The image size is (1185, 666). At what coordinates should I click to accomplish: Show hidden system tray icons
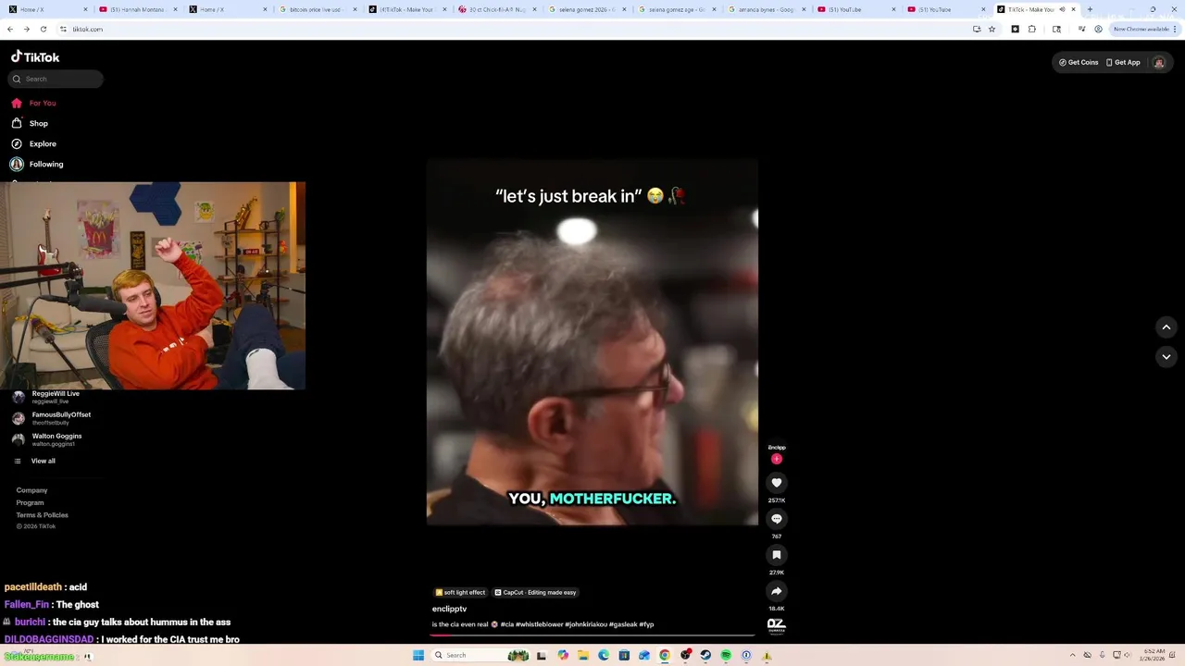tap(1073, 655)
